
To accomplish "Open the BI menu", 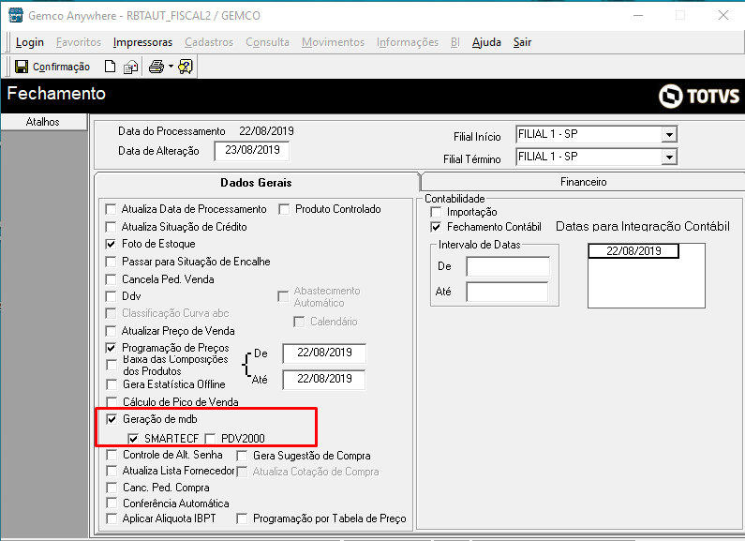I will point(455,42).
